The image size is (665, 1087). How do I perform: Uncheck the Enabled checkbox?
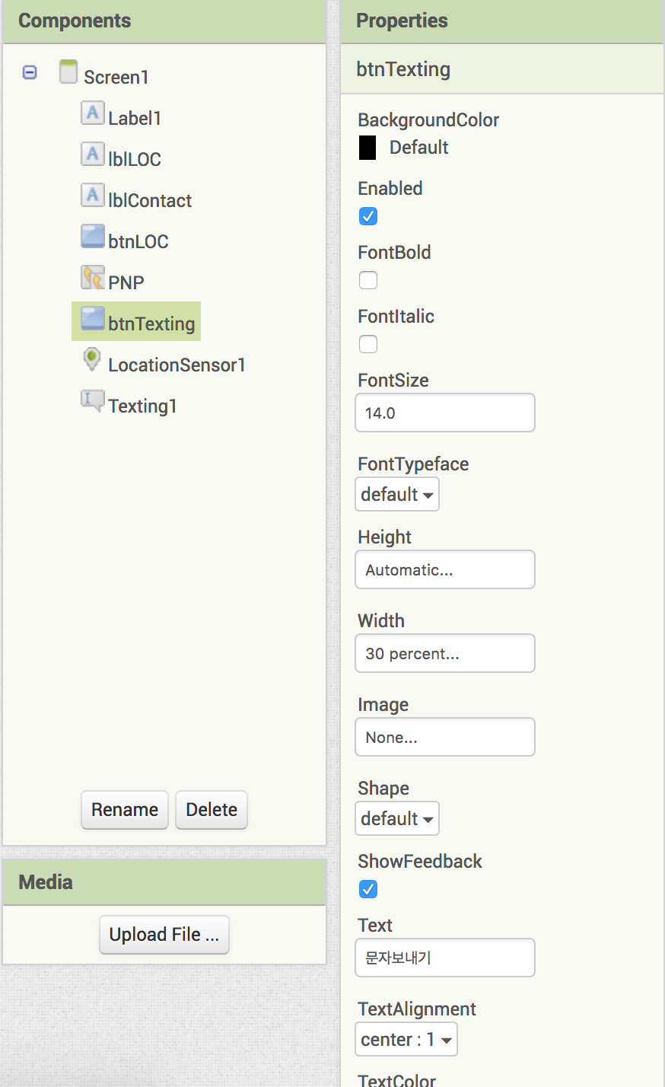[x=368, y=216]
